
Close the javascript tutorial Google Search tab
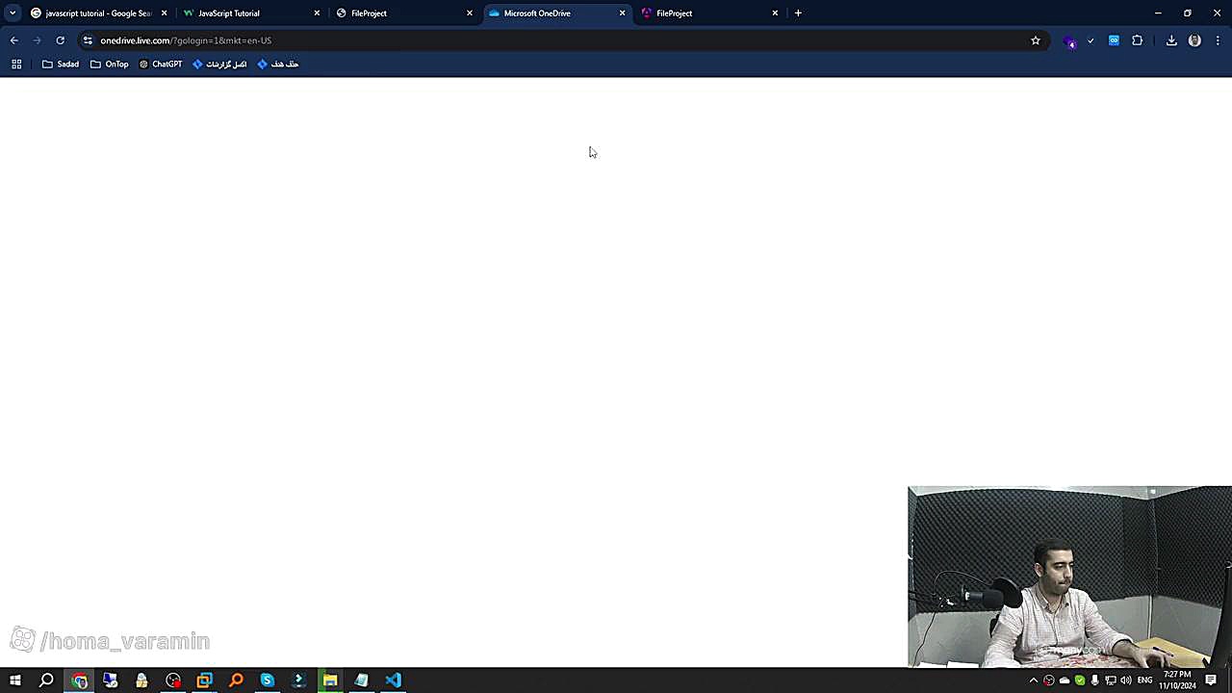(x=164, y=13)
